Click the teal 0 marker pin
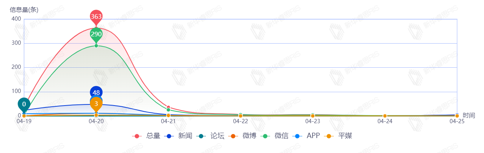Viewport: 484px width, 153px height. pyautogui.click(x=24, y=104)
